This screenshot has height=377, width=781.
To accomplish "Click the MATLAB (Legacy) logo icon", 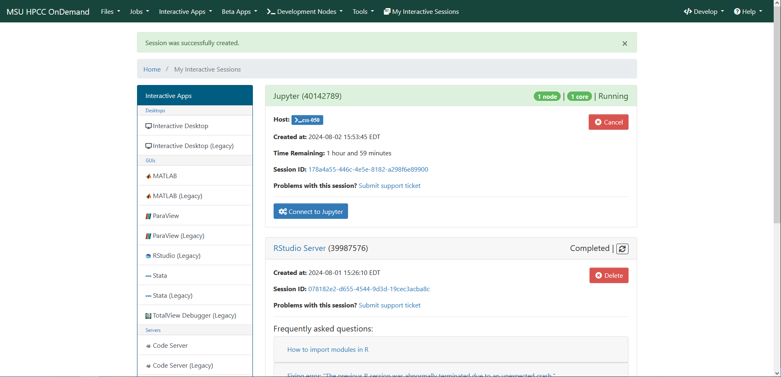I will pyautogui.click(x=148, y=196).
